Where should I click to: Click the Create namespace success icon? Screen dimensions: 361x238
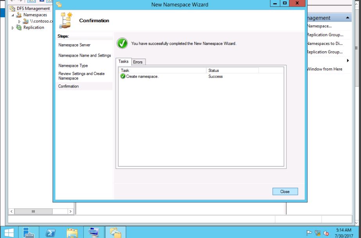point(123,76)
